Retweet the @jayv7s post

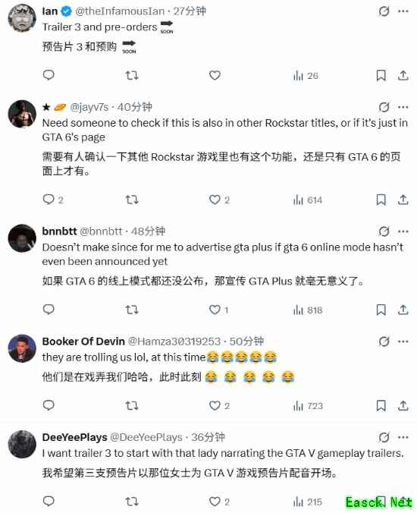point(132,200)
